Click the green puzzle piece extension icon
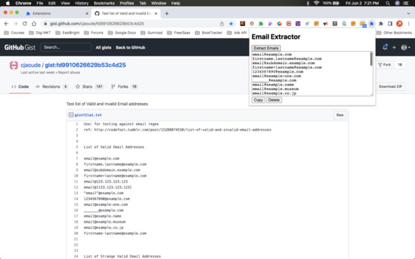 coord(261,24)
